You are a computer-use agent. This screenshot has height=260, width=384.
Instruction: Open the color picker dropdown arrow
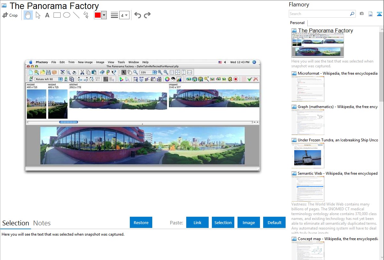pyautogui.click(x=104, y=15)
